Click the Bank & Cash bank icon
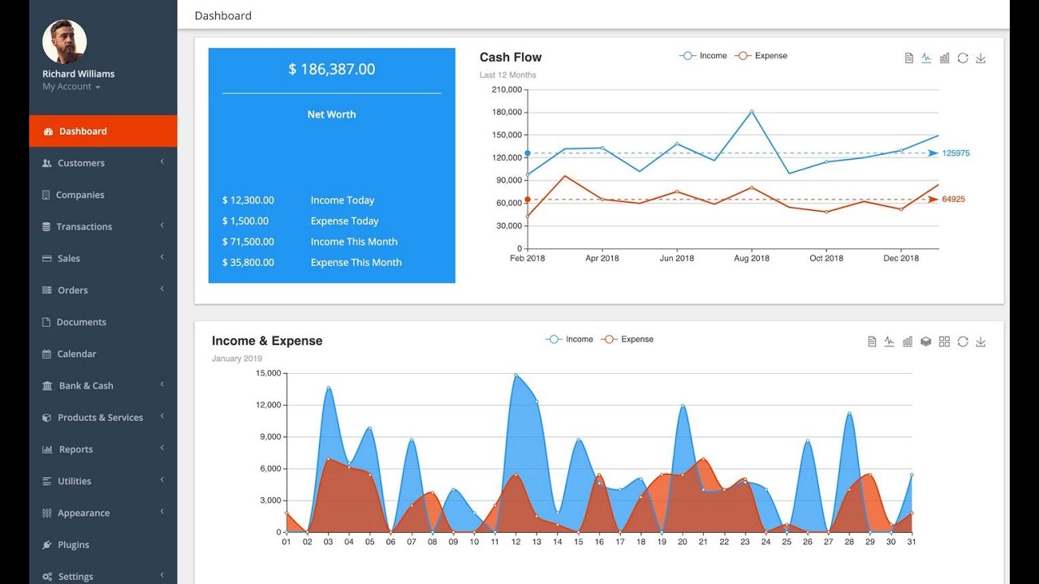1039x584 pixels. point(47,386)
